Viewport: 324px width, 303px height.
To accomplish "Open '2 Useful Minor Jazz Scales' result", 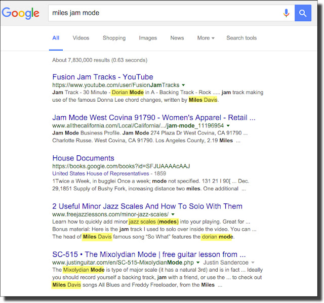I will 147,206.
